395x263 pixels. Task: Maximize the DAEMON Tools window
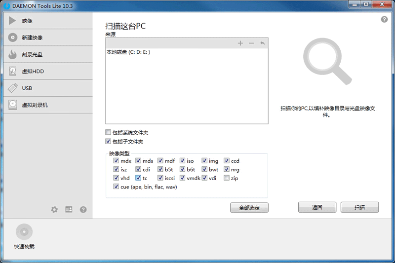[366, 4]
